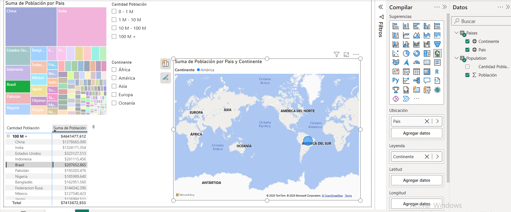Choose the donut chart visual
Image resolution: width=511 pixels, height=212 pixels.
click(416, 53)
